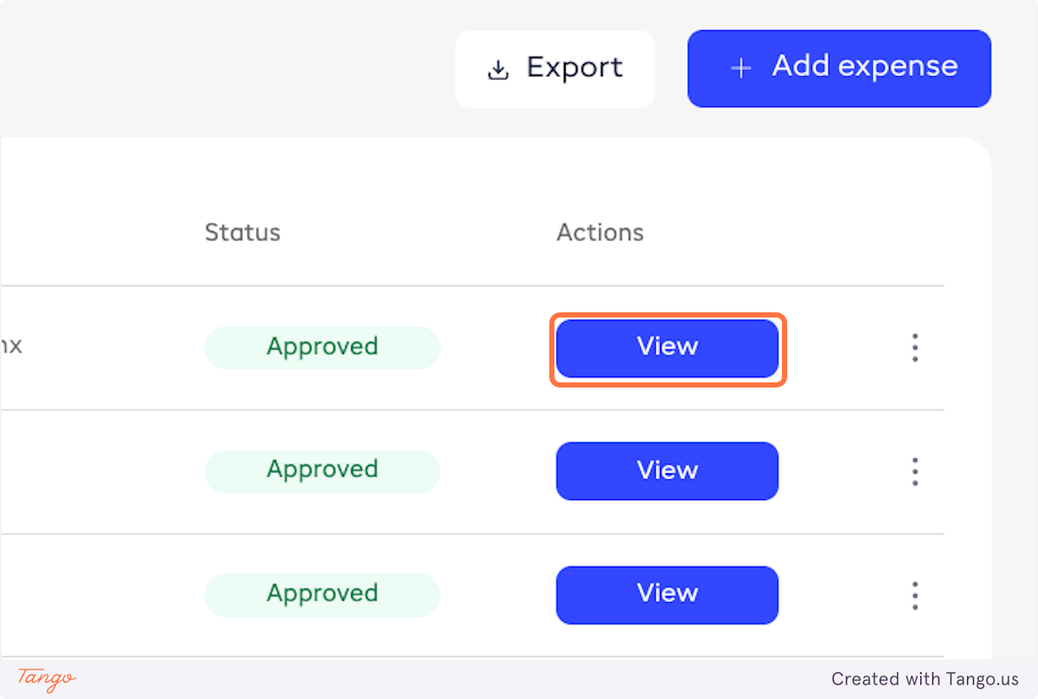Viewport: 1038px width, 699px height.
Task: Open the first row's three-dot menu
Action: point(914,348)
